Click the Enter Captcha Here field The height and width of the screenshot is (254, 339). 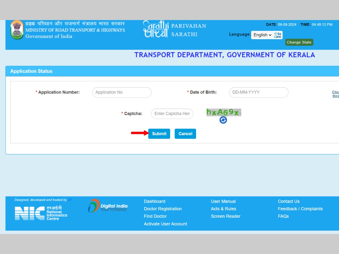pyautogui.click(x=172, y=114)
